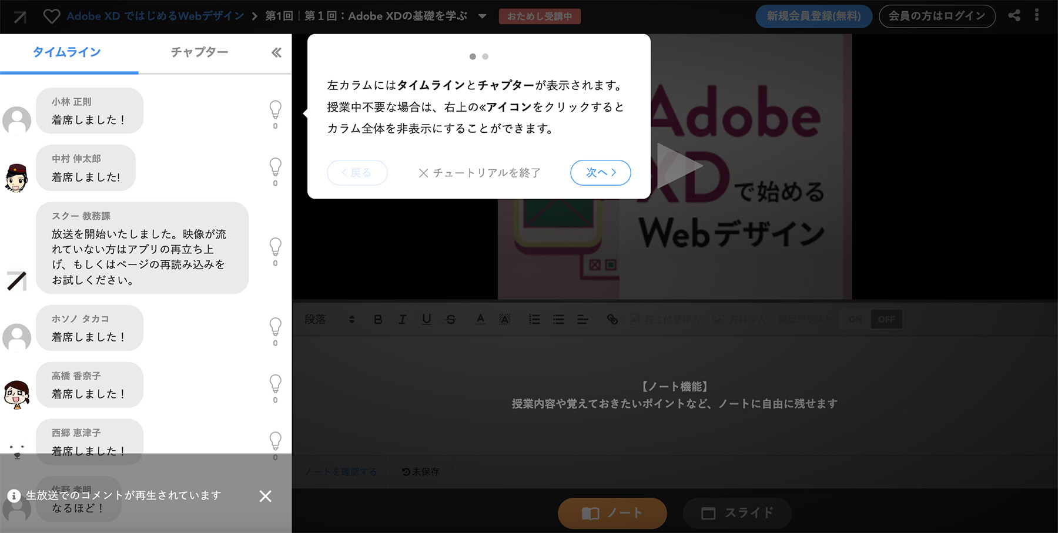
Task: Click into the note text area
Action: [x=675, y=395]
